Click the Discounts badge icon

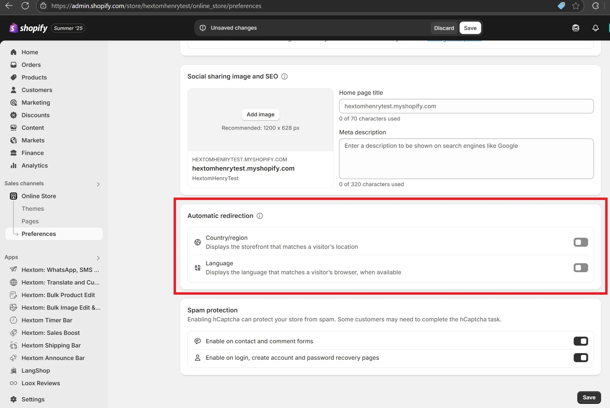(14, 115)
